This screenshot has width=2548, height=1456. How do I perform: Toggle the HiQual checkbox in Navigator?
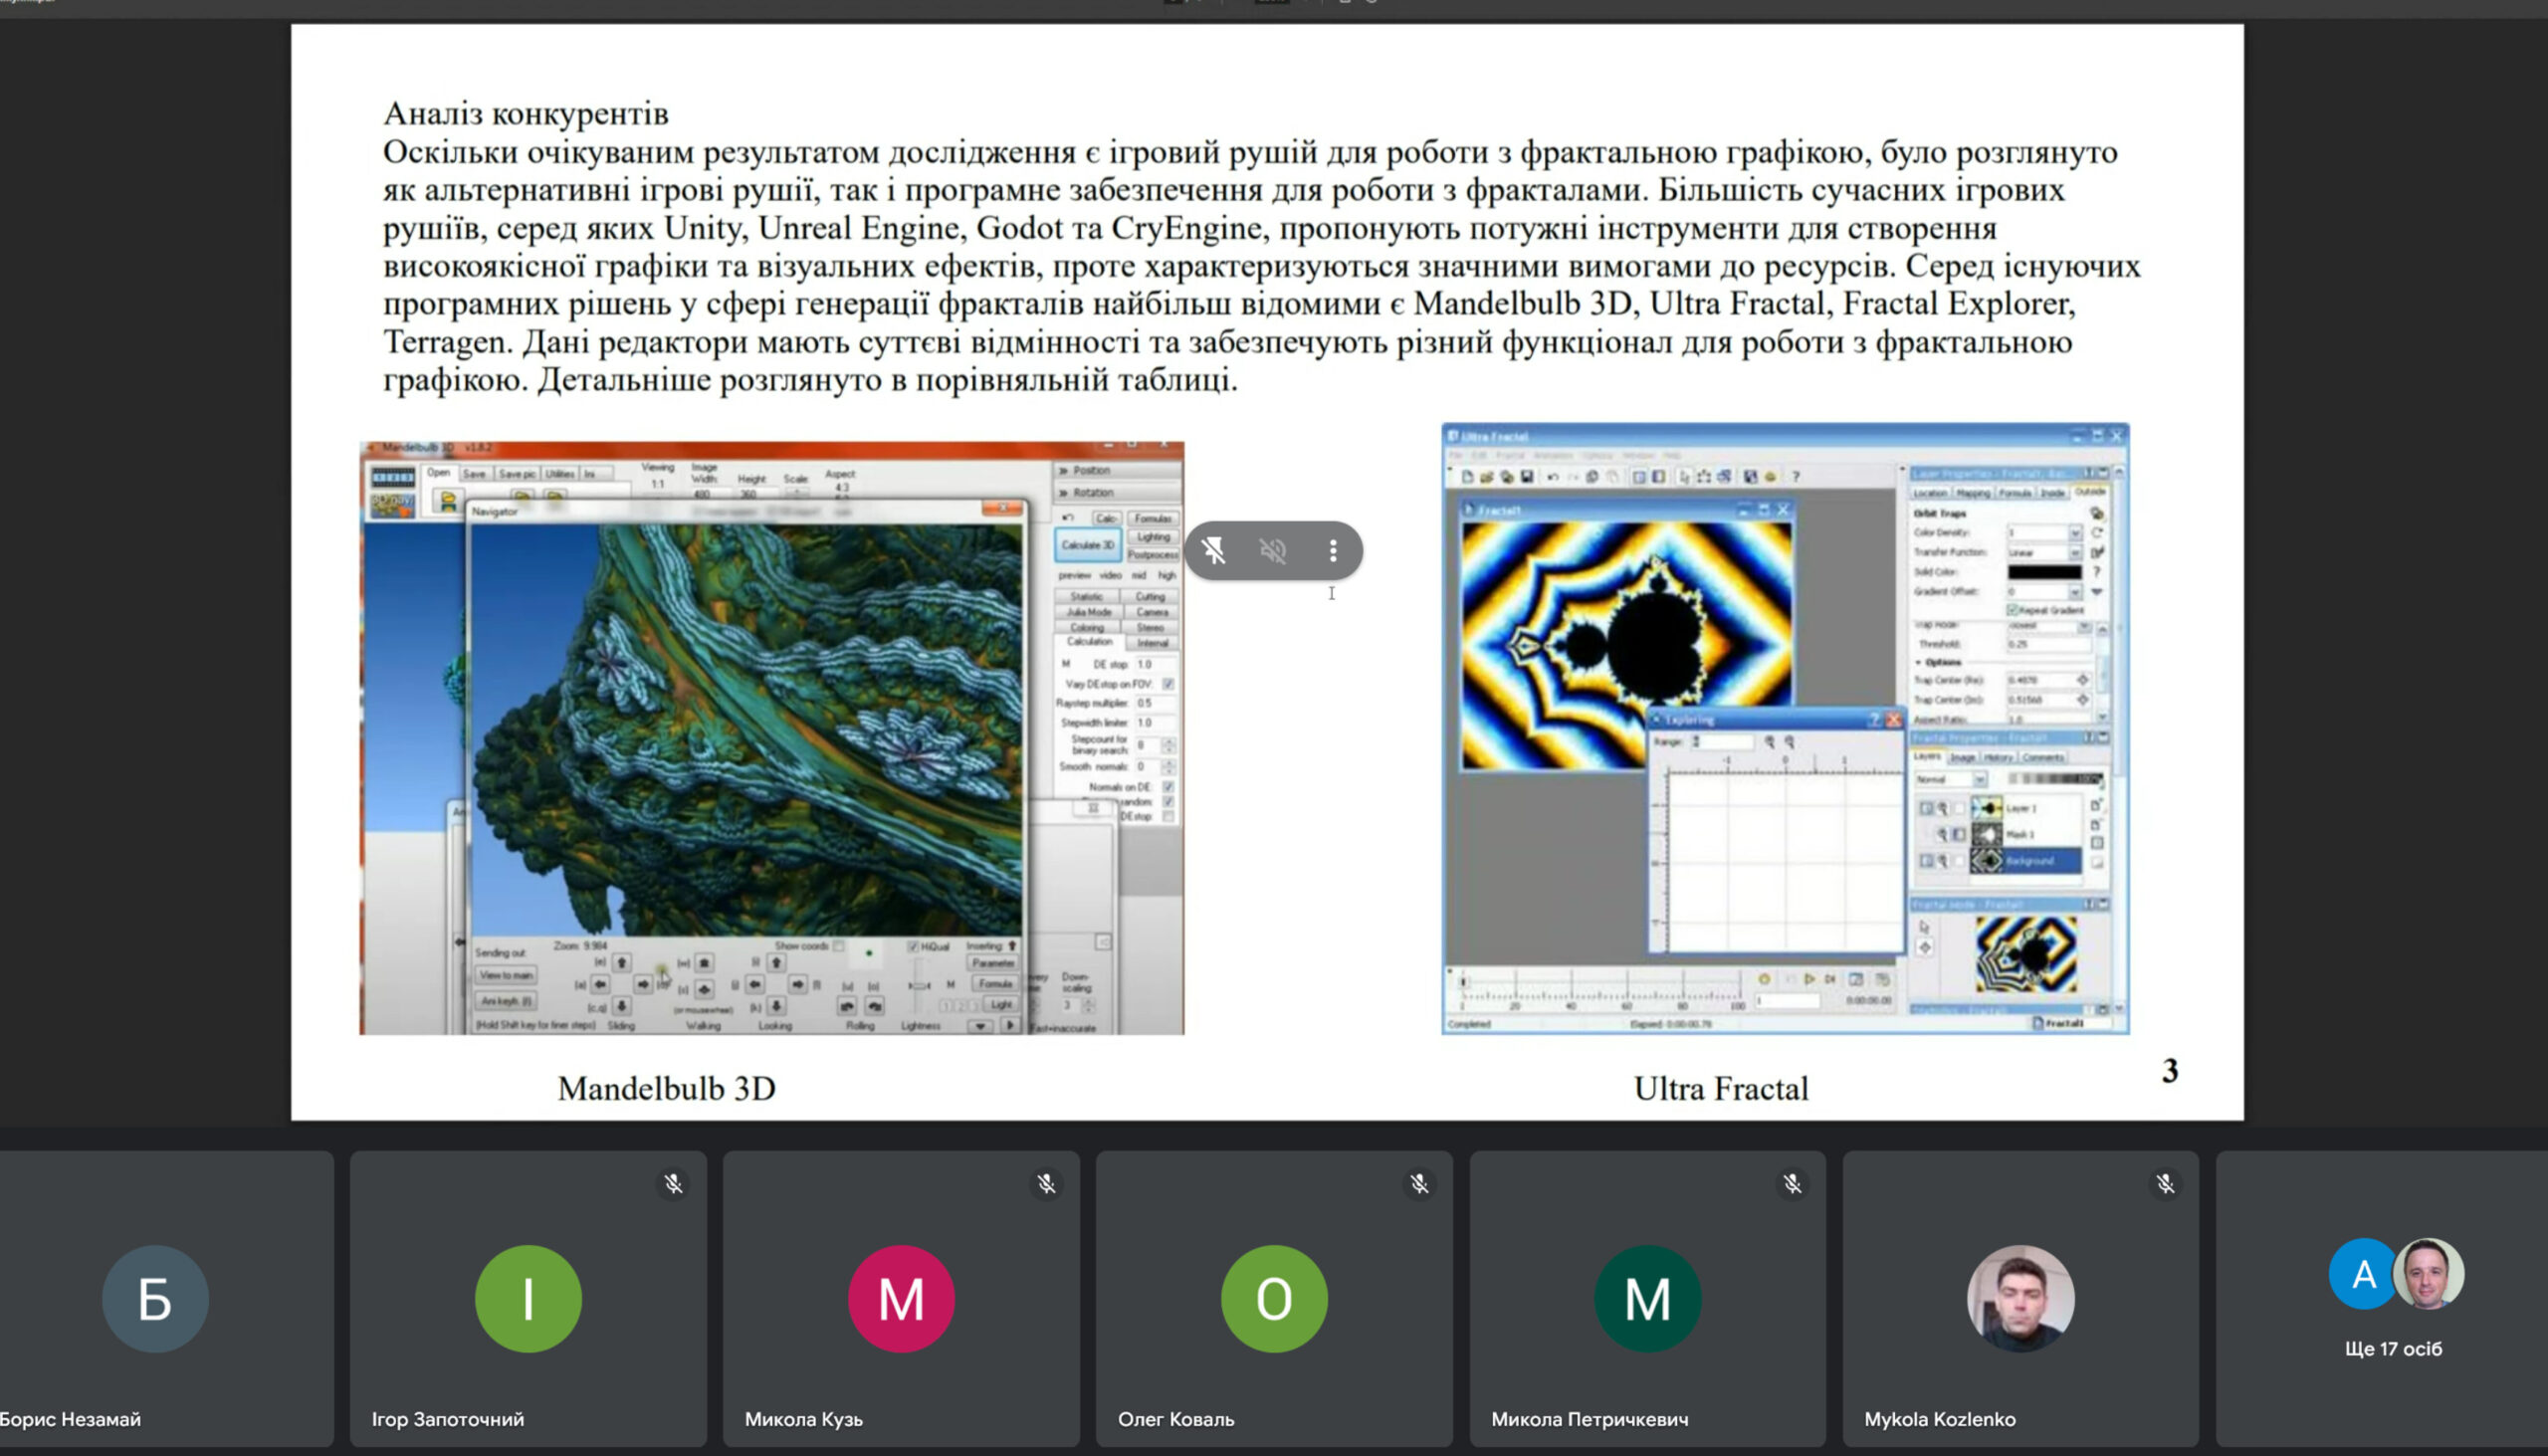point(912,946)
